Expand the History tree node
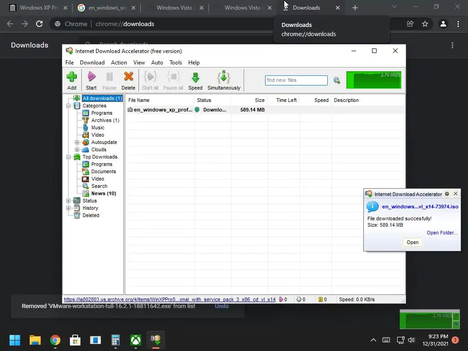Image resolution: width=468 pixels, height=351 pixels. click(69, 208)
